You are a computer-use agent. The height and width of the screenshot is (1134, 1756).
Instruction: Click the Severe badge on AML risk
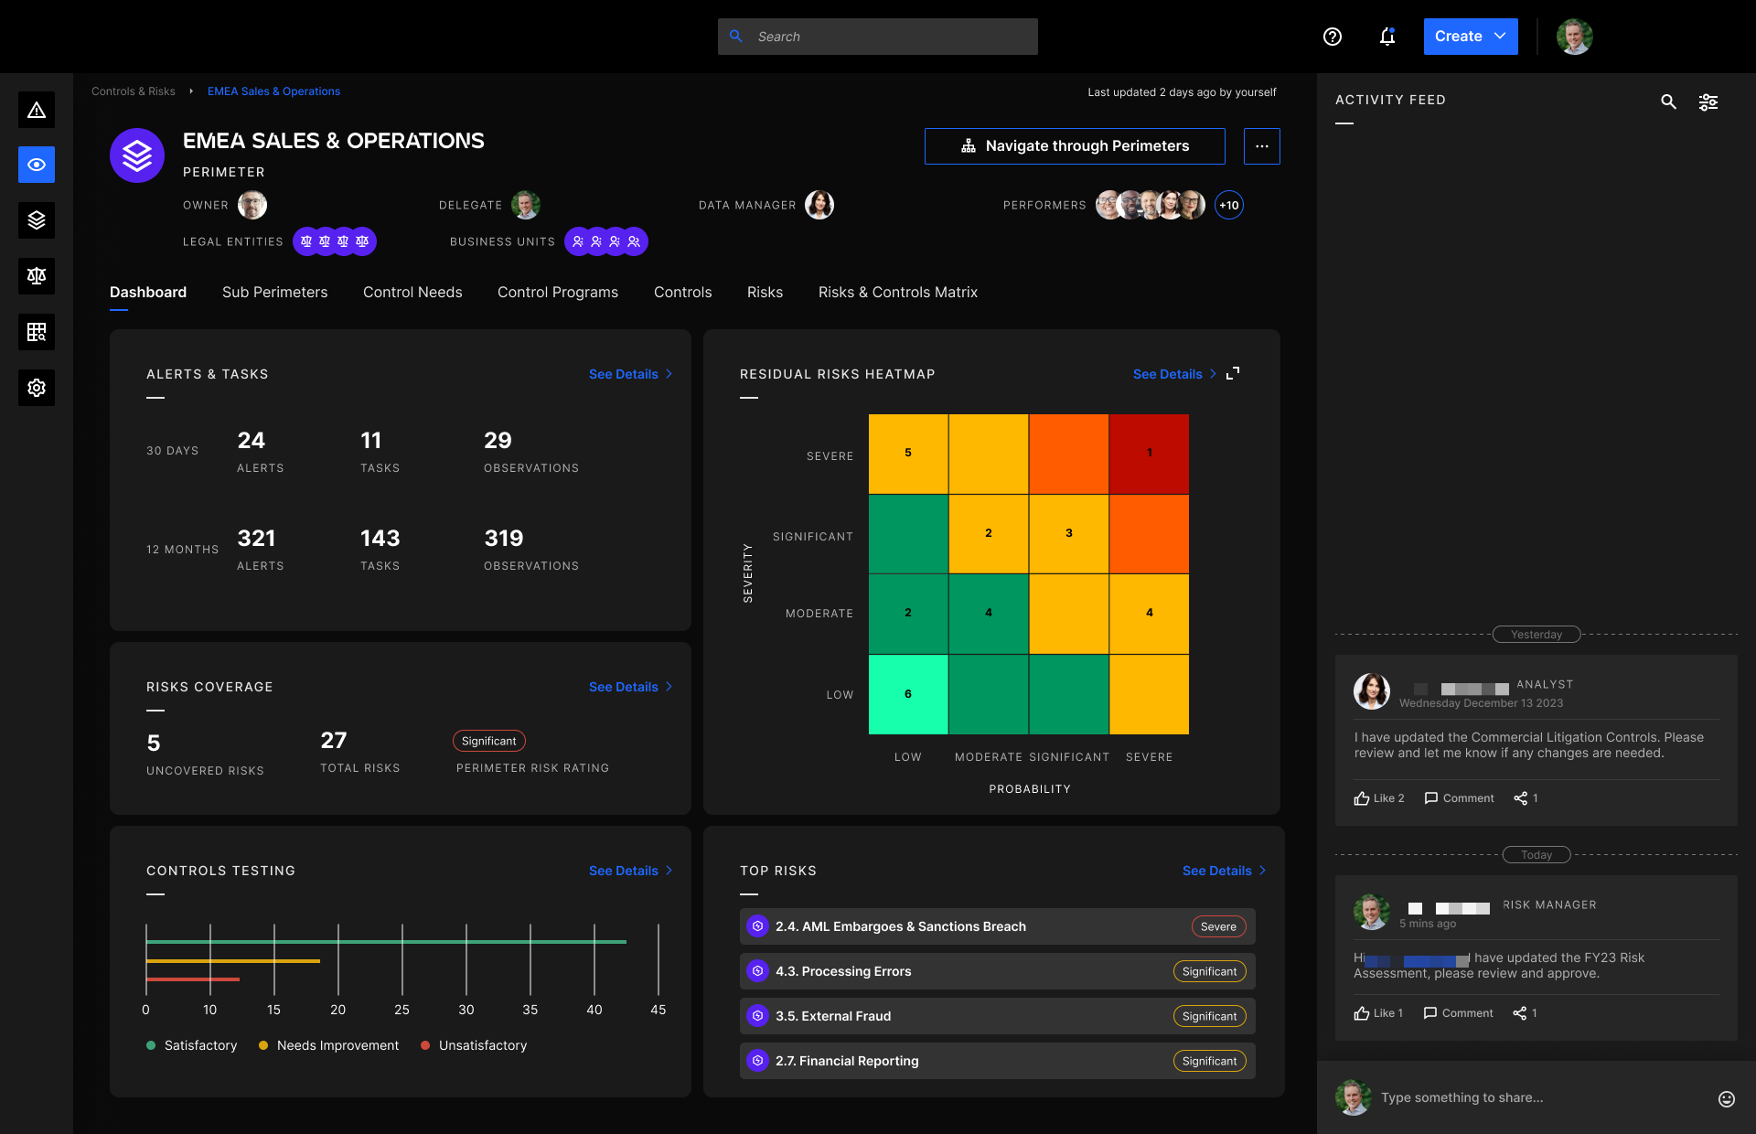click(1218, 926)
